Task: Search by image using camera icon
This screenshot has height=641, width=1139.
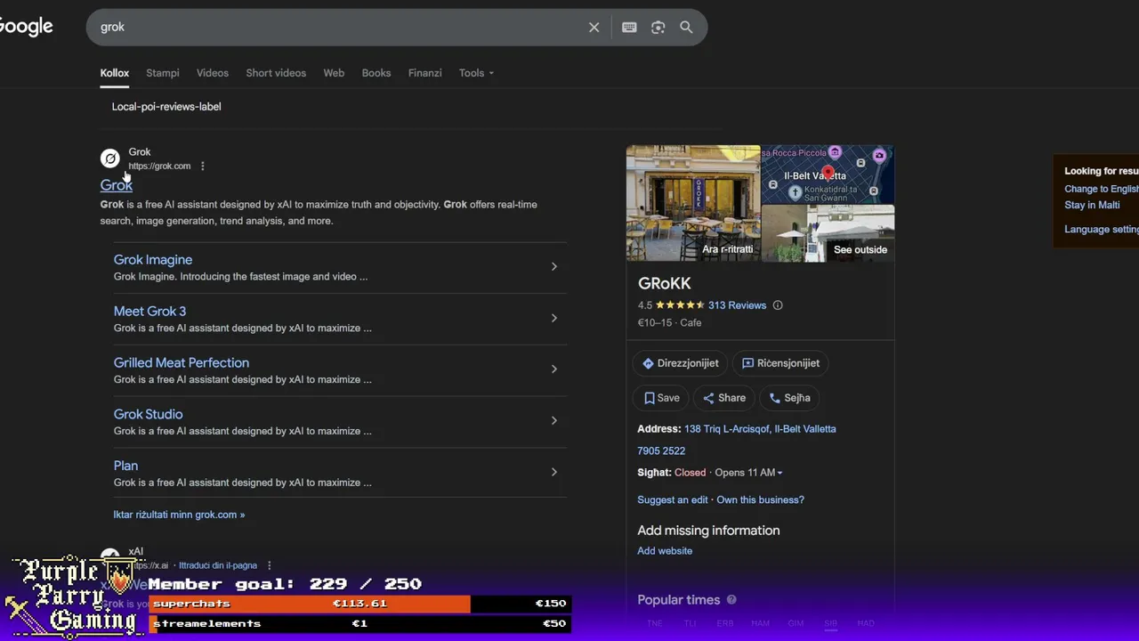Action: click(658, 28)
